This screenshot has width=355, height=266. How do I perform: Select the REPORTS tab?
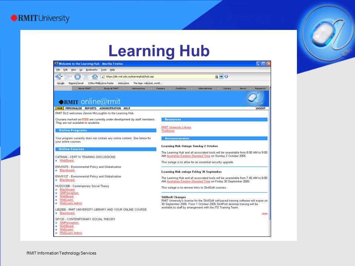91,108
